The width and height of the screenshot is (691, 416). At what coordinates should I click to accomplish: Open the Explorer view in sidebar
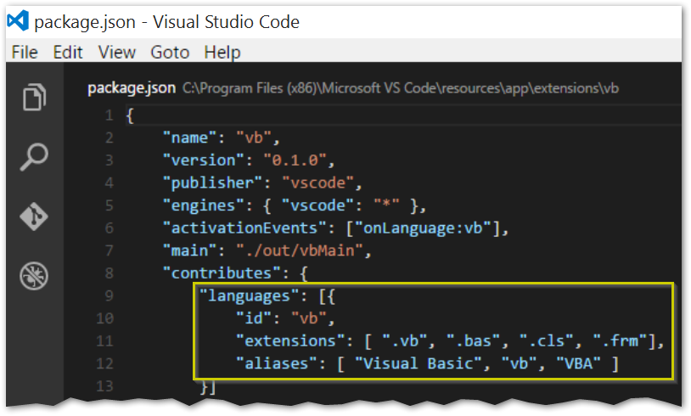click(x=34, y=97)
